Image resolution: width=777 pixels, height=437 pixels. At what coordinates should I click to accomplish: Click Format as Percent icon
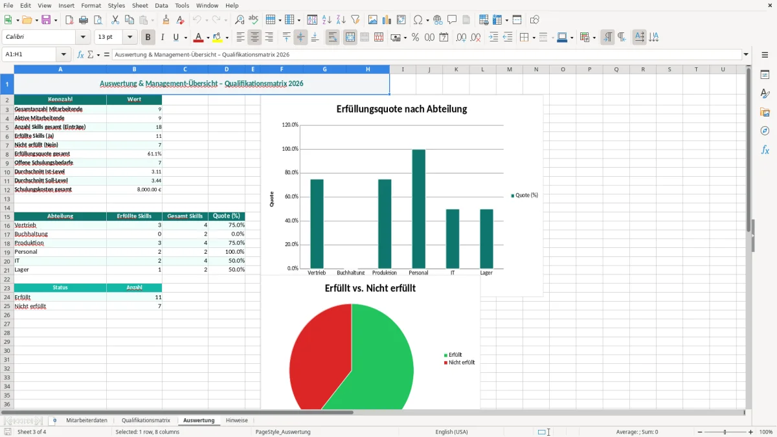(415, 38)
